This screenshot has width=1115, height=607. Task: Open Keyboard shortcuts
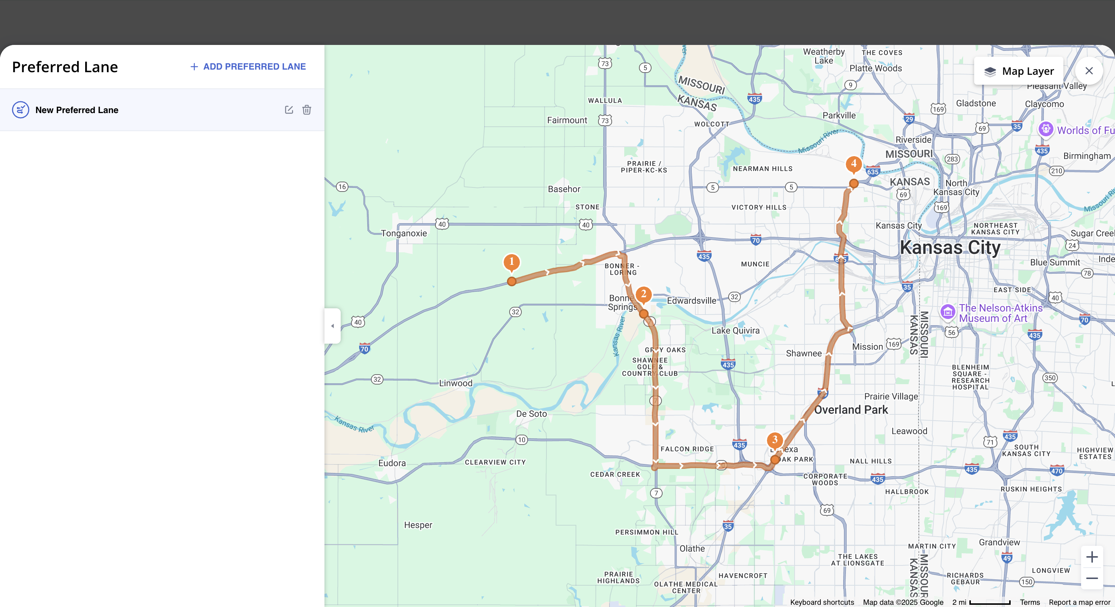(x=822, y=602)
